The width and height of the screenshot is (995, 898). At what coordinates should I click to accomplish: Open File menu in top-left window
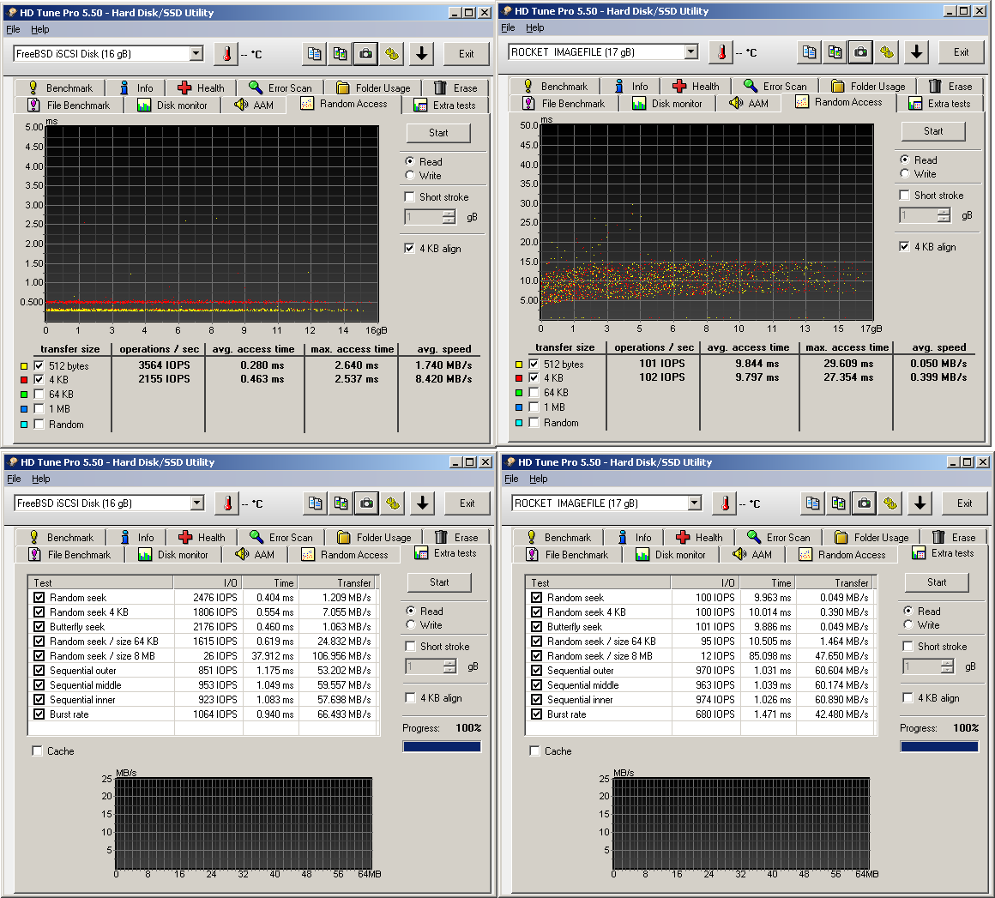(x=14, y=29)
